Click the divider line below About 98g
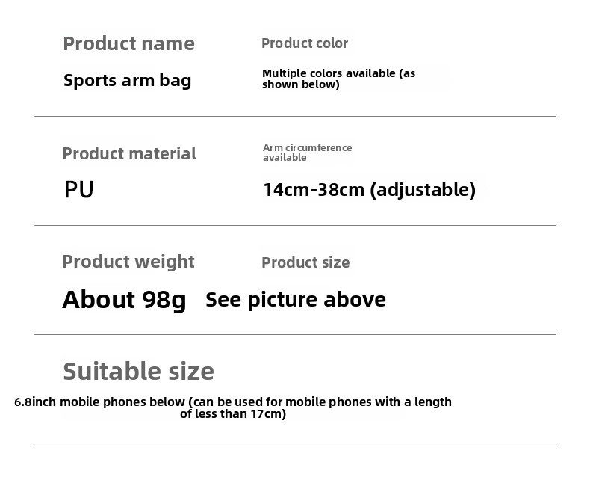This screenshot has width=590, height=489. click(x=294, y=334)
